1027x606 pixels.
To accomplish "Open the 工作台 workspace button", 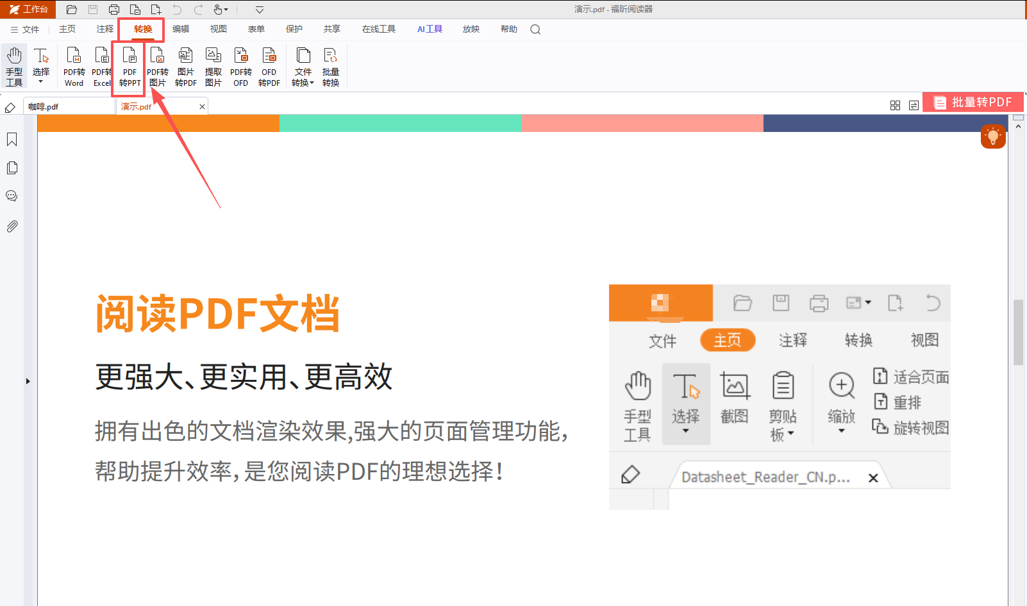I will [28, 10].
